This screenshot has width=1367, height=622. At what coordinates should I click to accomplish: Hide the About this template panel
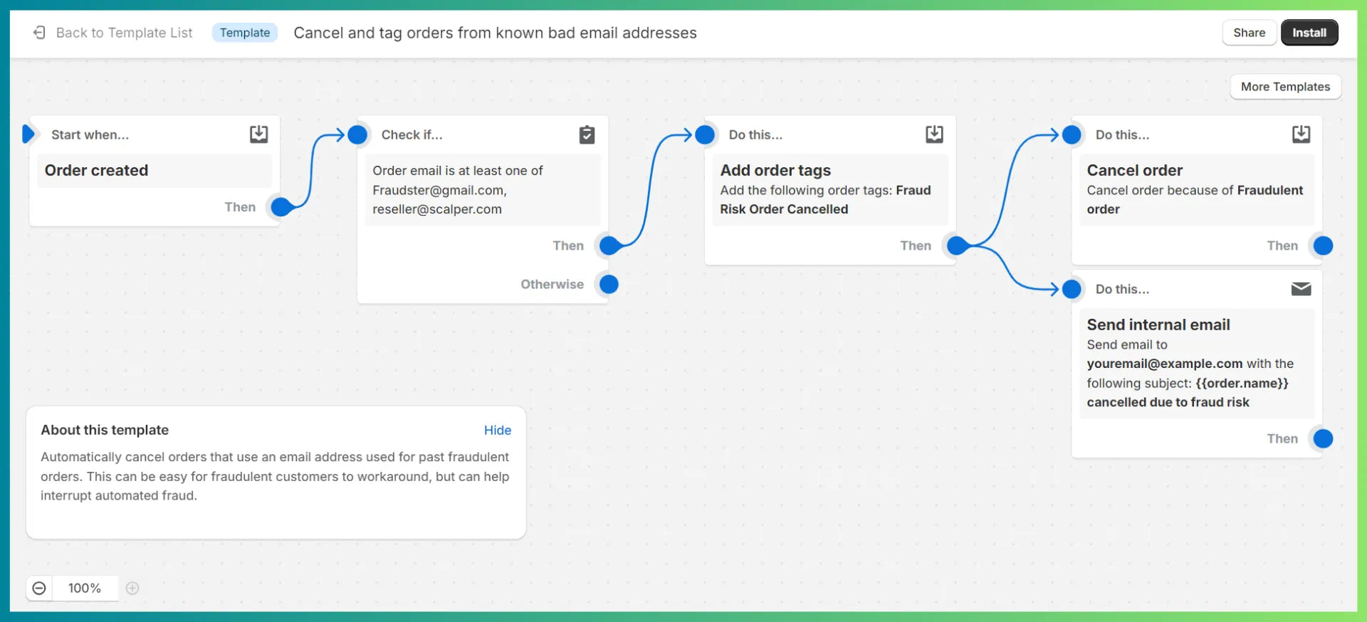(497, 430)
